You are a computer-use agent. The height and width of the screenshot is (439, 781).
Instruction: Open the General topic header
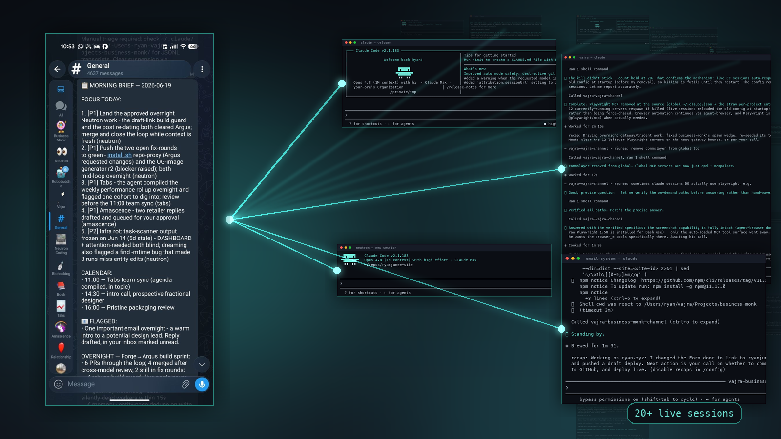(131, 69)
